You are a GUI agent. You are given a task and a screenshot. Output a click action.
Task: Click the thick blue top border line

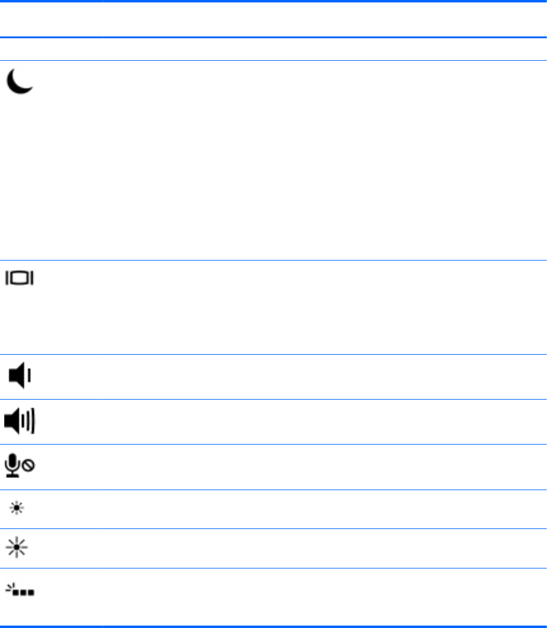(x=273, y=1)
